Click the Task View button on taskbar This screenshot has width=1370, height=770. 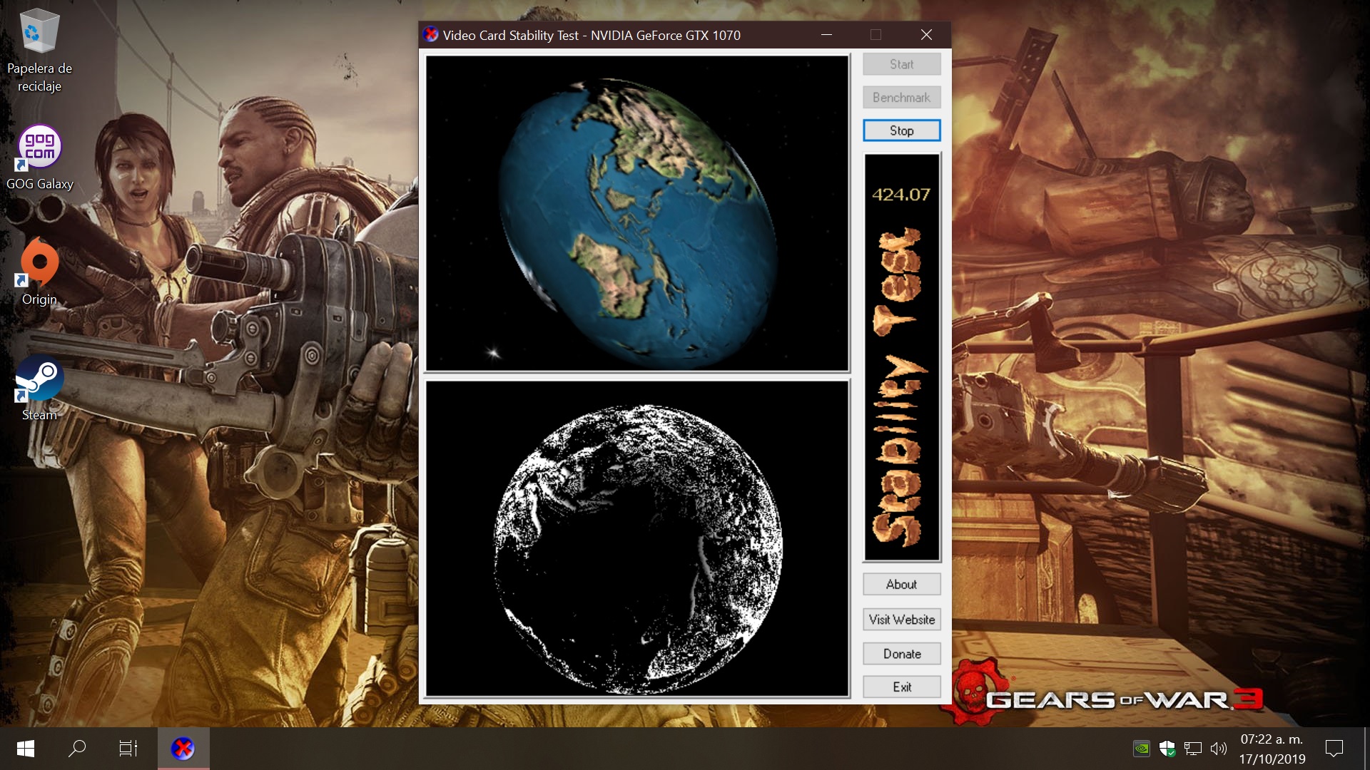click(x=128, y=747)
